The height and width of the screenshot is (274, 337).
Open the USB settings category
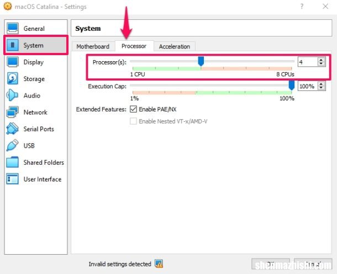click(x=36, y=146)
